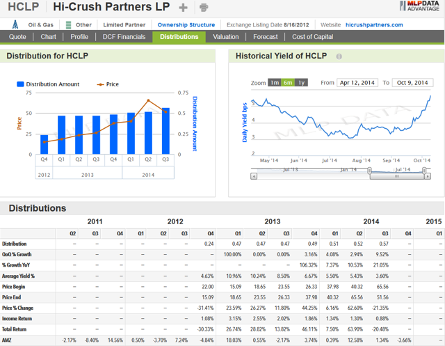Click the Average Yield % row label

pyautogui.click(x=18, y=276)
